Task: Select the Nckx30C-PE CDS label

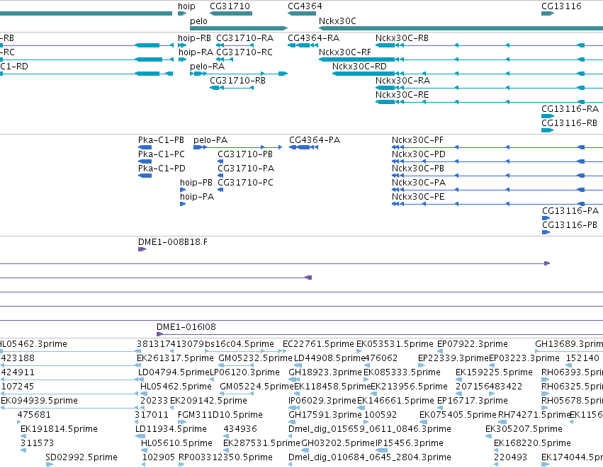Action: 418,197
